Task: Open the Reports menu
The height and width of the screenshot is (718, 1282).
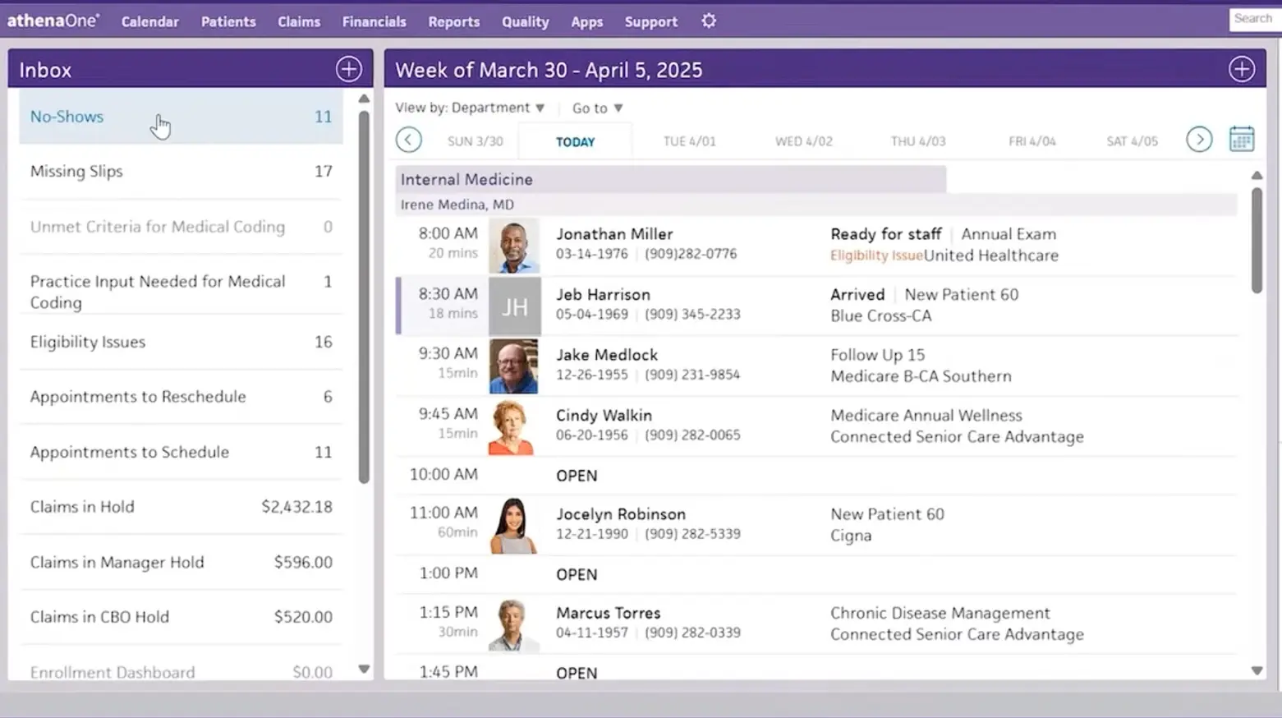Action: point(454,22)
